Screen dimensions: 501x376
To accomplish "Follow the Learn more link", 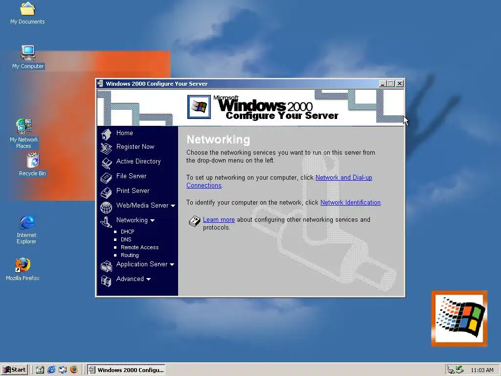I will coord(219,220).
